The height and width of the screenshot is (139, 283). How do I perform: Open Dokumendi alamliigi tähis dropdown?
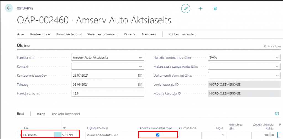click(x=277, y=76)
